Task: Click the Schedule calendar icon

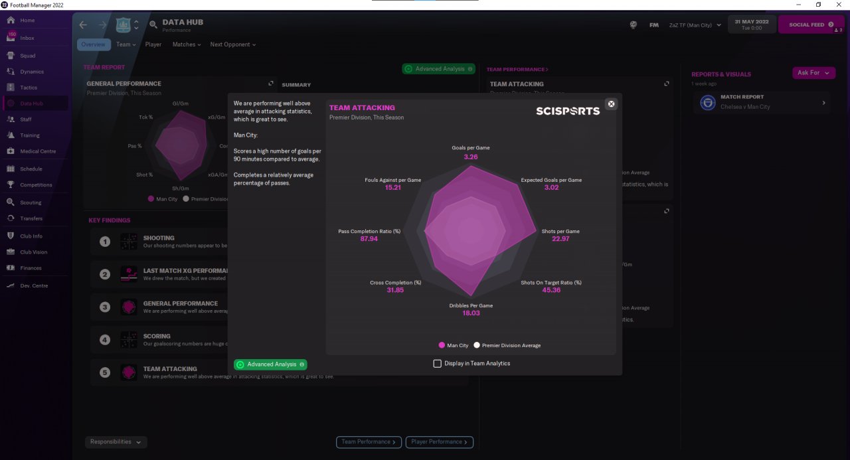Action: [11, 169]
